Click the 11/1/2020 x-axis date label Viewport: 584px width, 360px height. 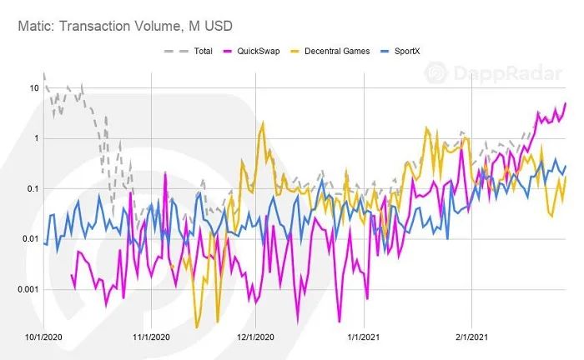pos(151,337)
